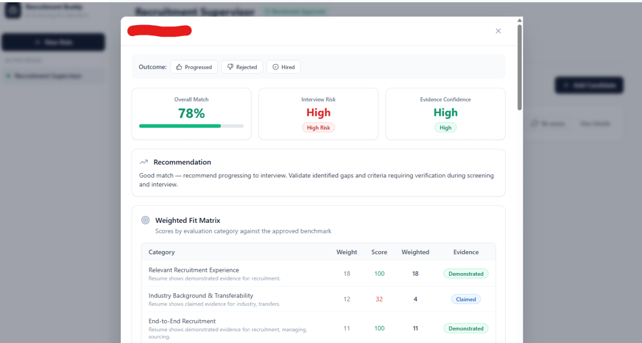
Task: Click Demonstrated badge for Relevant Recruitment Experience
Action: 466,274
